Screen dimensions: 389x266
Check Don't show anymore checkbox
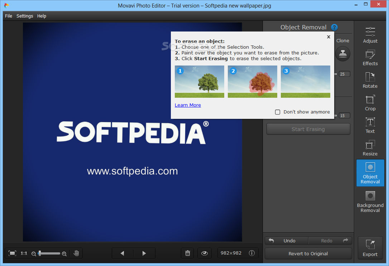[x=278, y=112]
